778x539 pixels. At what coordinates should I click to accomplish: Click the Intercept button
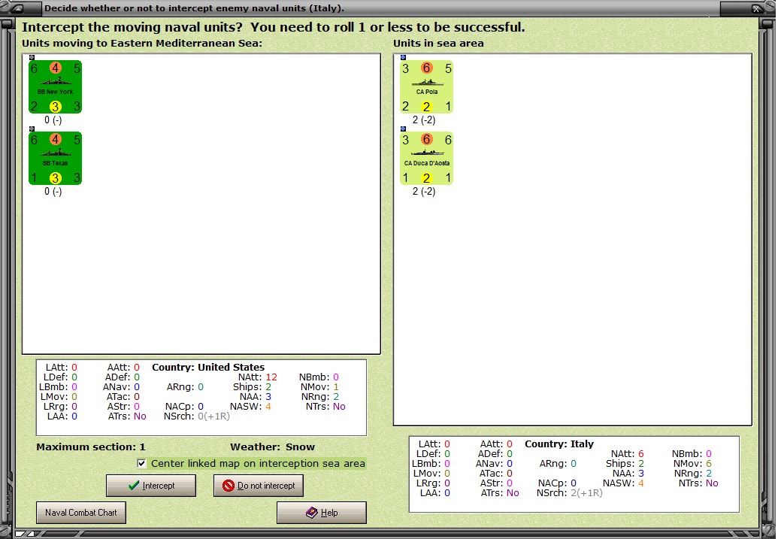[x=151, y=486]
